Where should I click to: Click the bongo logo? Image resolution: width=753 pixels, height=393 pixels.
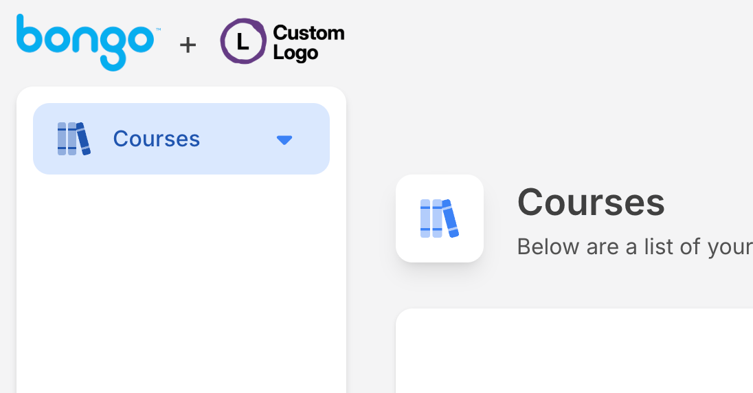tap(85, 43)
